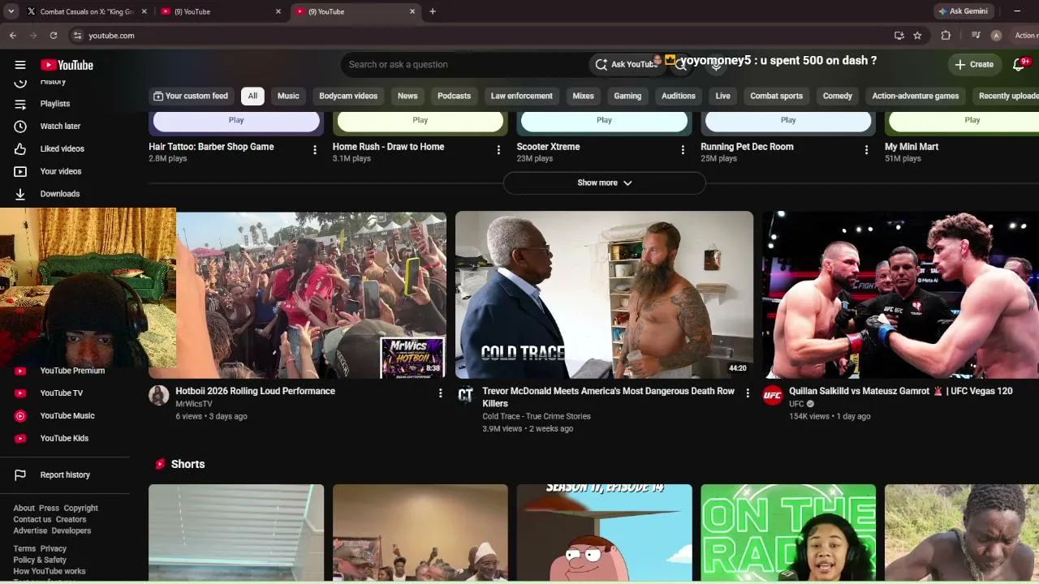The width and height of the screenshot is (1039, 584).
Task: Open options menu for Hair Tattoo game
Action: (315, 150)
